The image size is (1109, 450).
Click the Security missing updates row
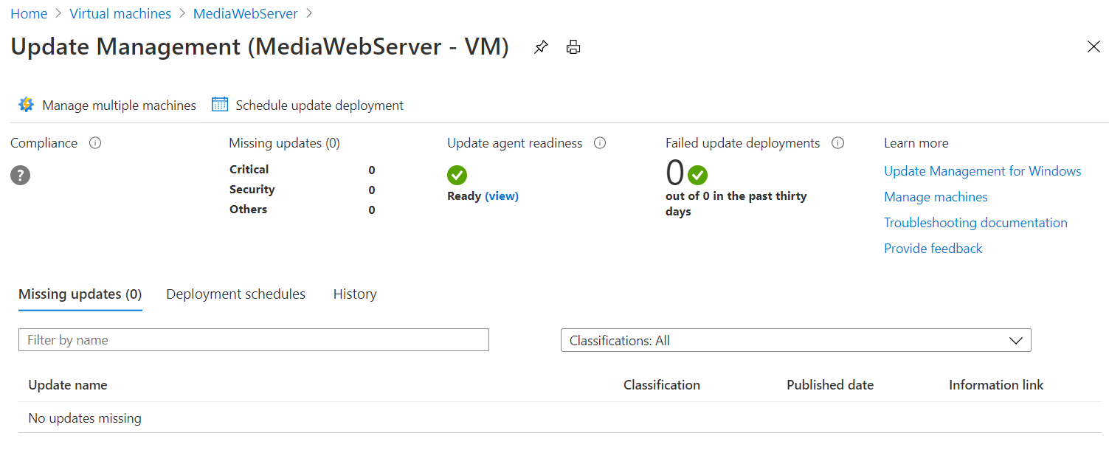click(x=303, y=190)
